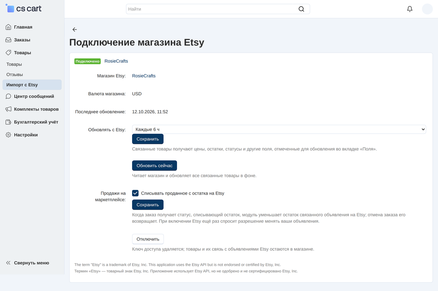Open the user avatar menu
The width and height of the screenshot is (438, 291).
click(x=427, y=9)
